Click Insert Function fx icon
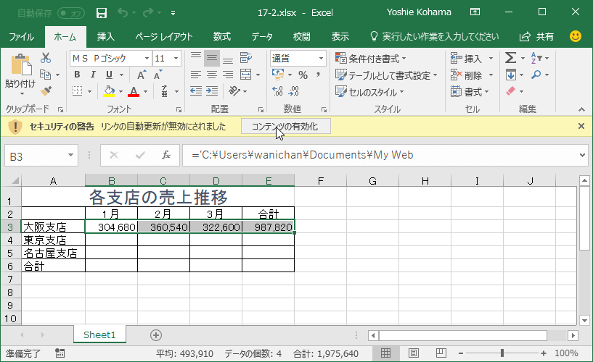This screenshot has width=593, height=362. pos(166,155)
